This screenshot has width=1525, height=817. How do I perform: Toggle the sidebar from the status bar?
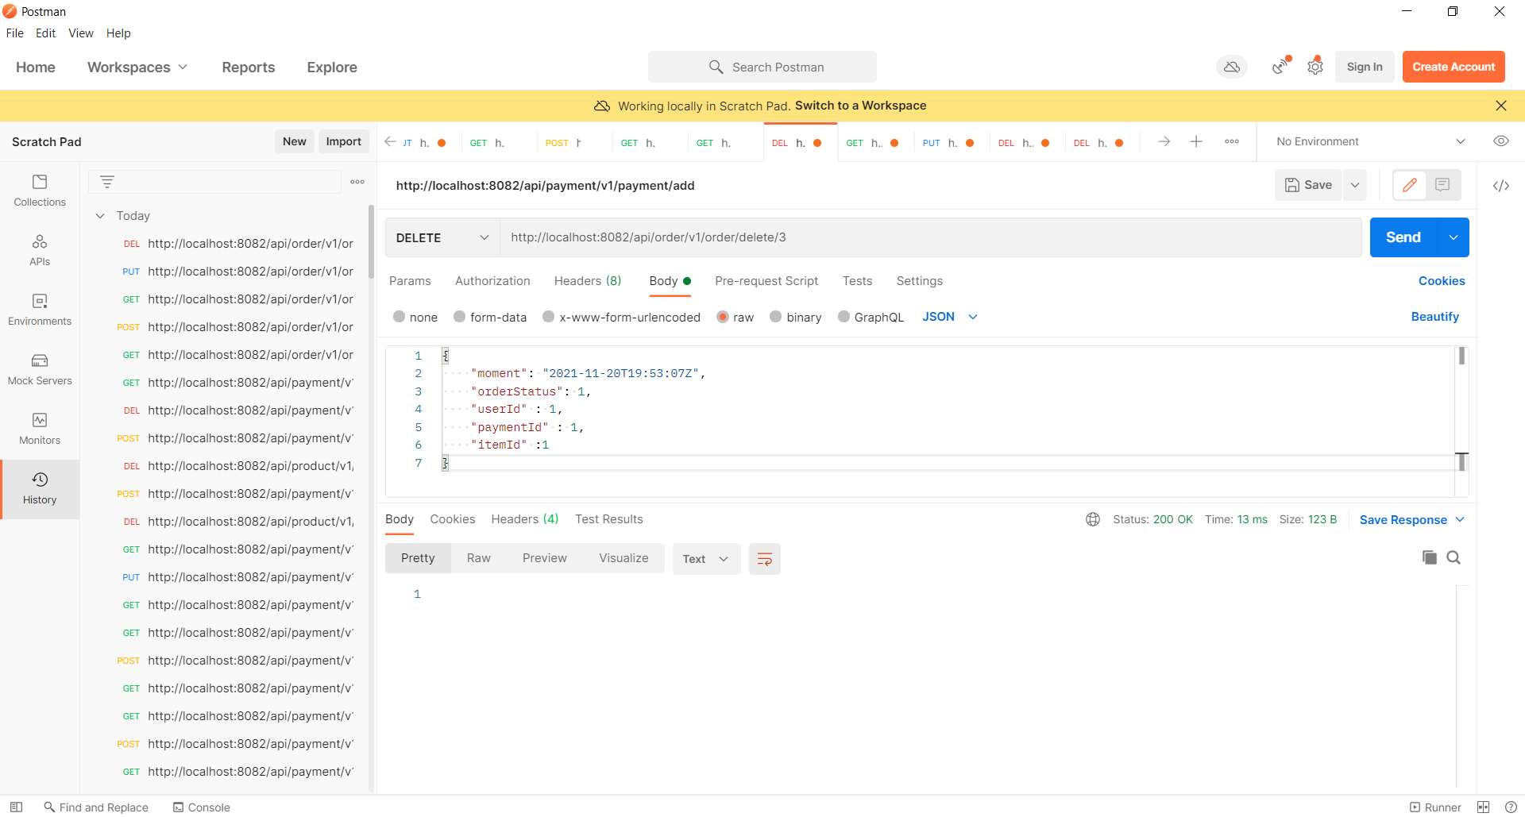tap(16, 807)
